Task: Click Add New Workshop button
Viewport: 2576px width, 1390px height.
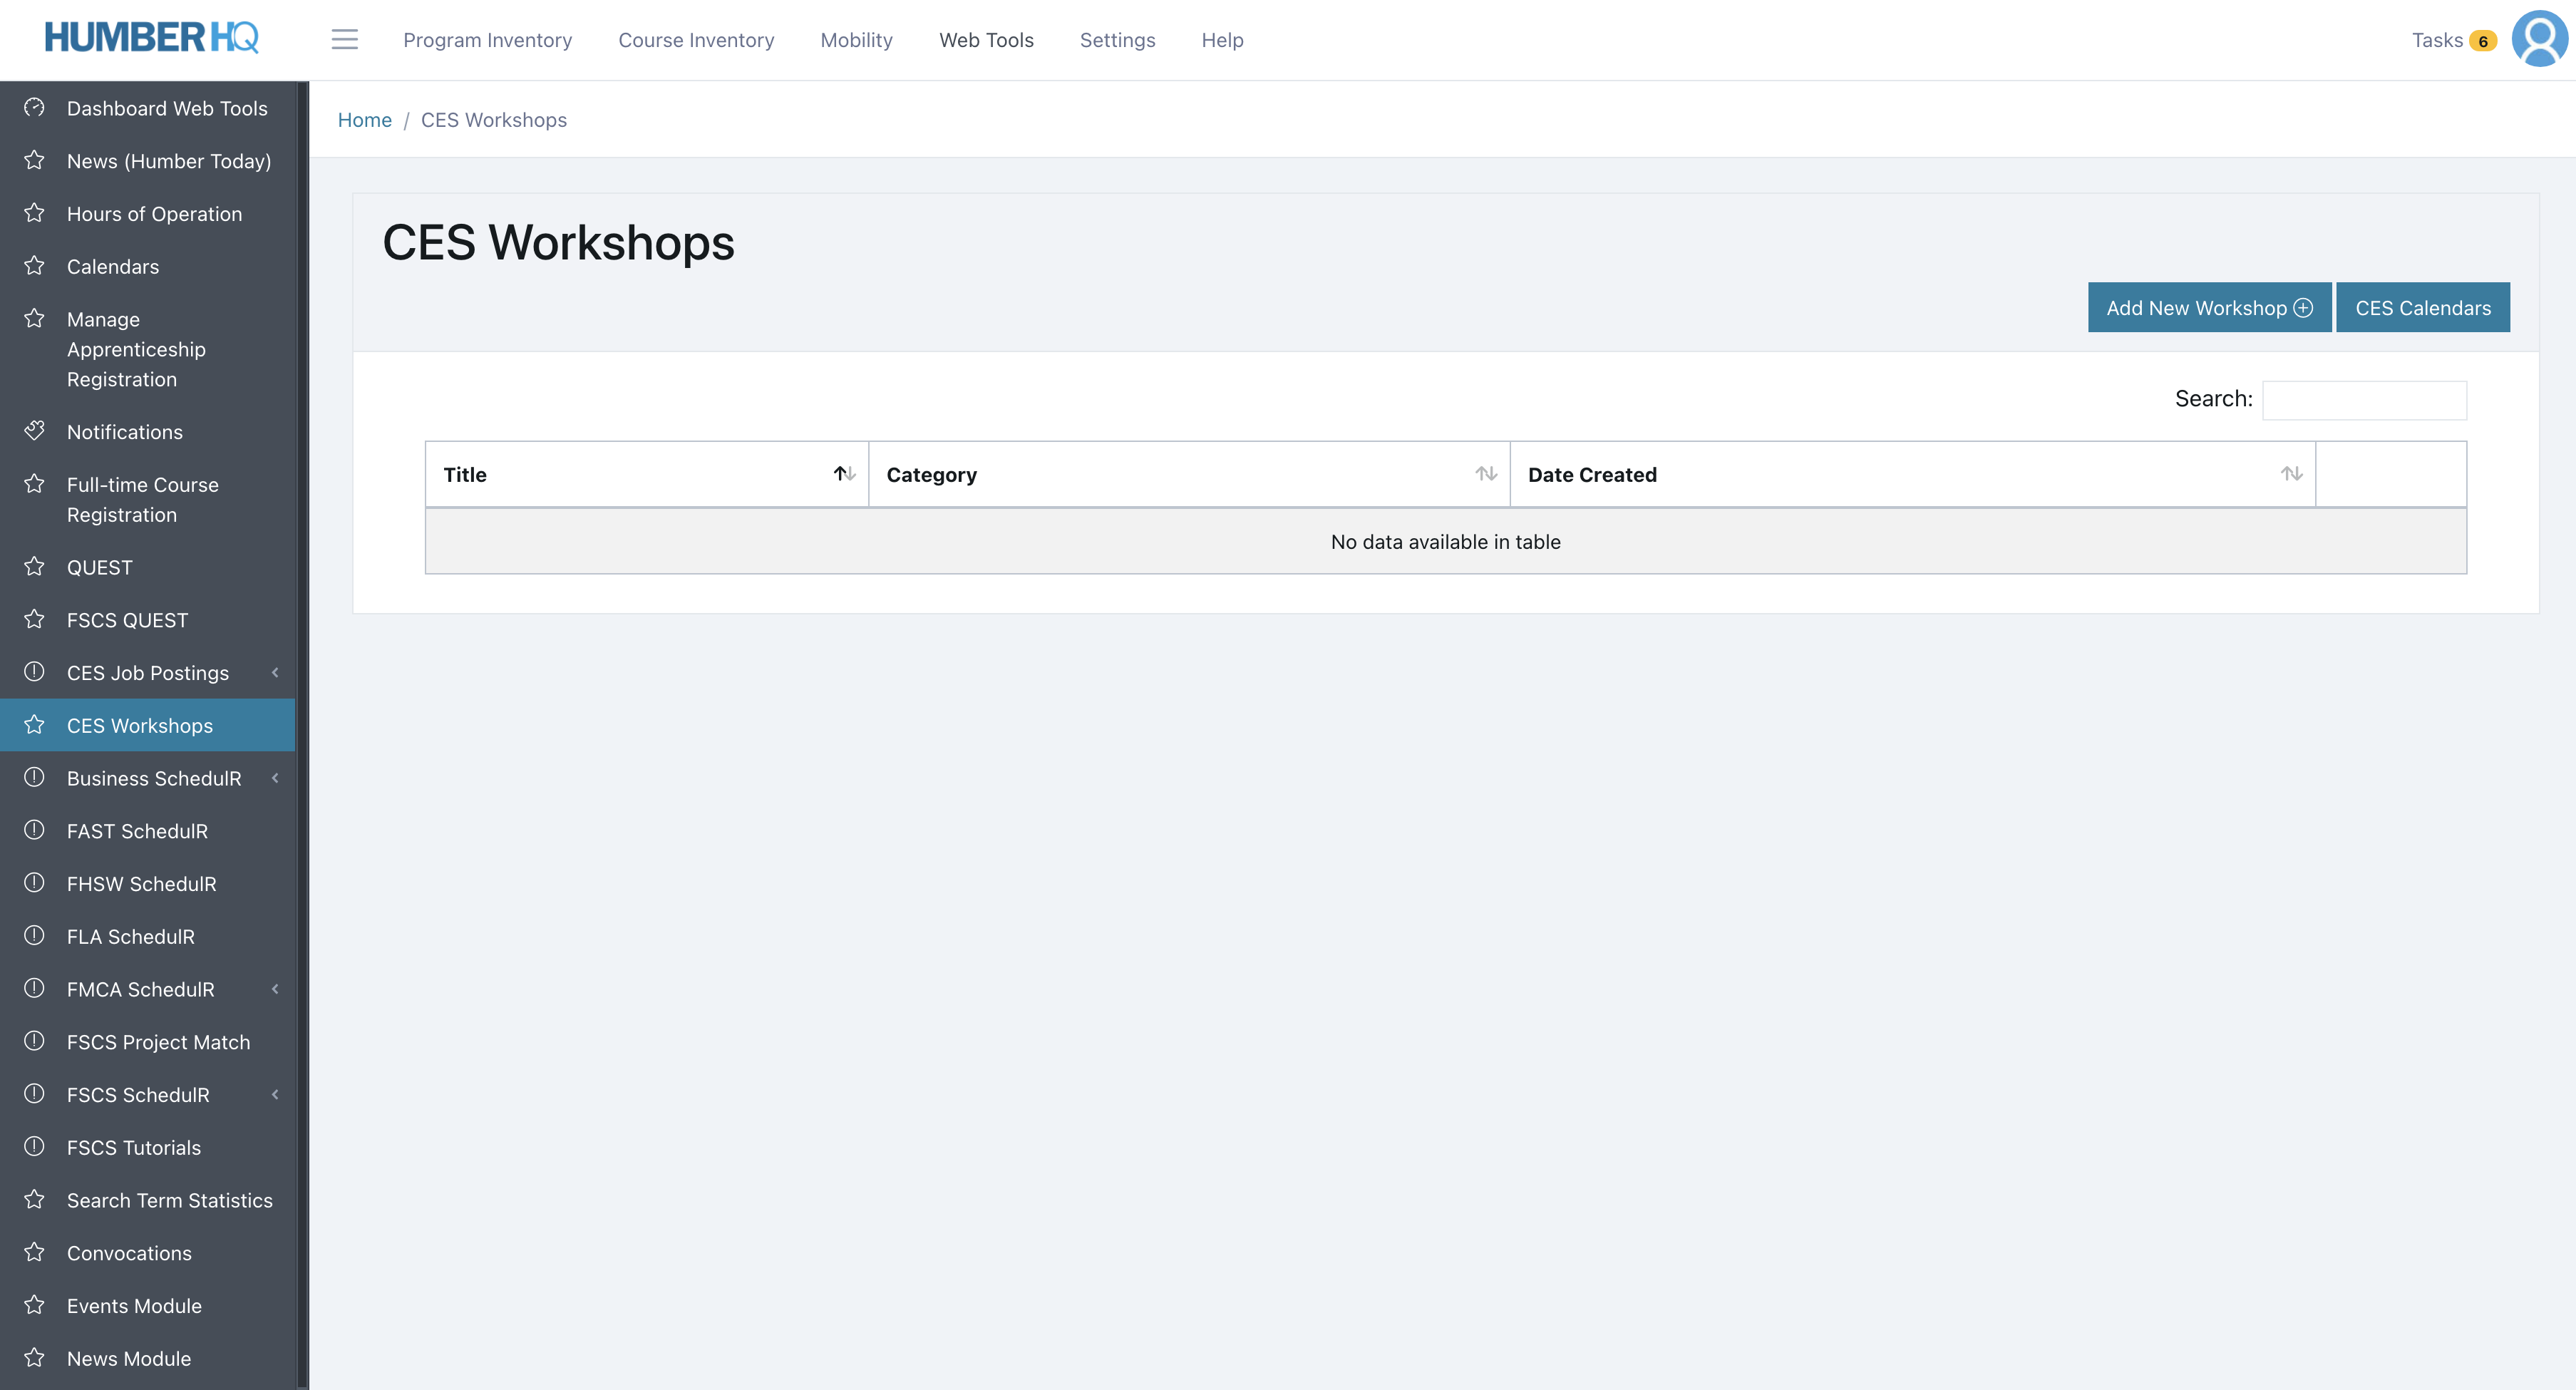Action: tap(2209, 307)
